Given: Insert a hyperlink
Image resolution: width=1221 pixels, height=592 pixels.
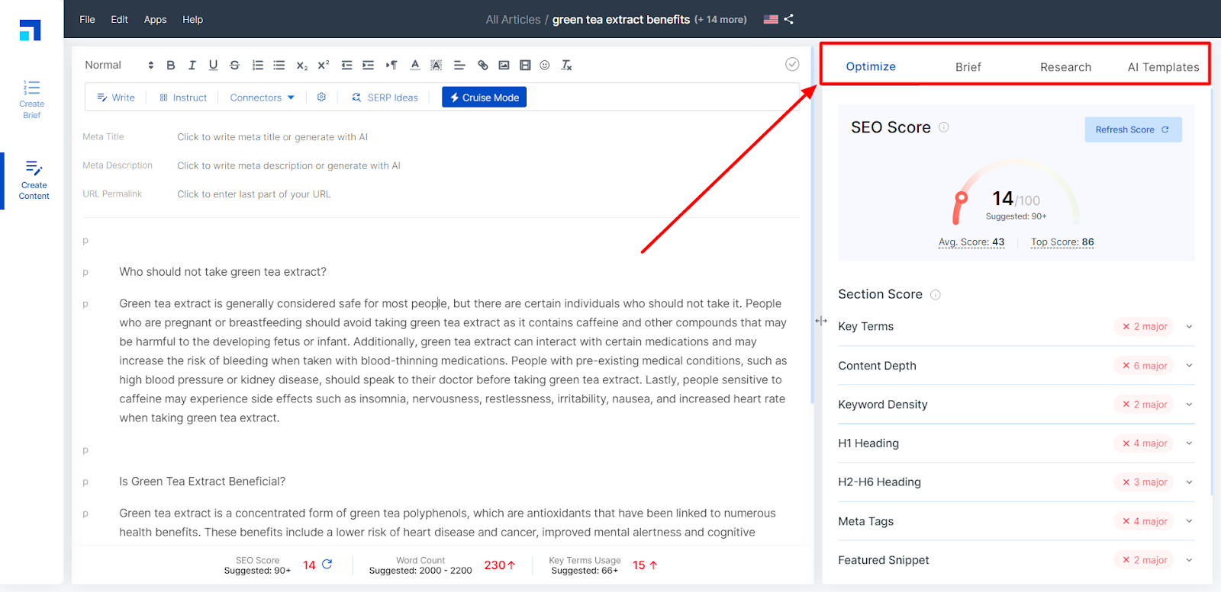Looking at the screenshot, I should [x=483, y=66].
